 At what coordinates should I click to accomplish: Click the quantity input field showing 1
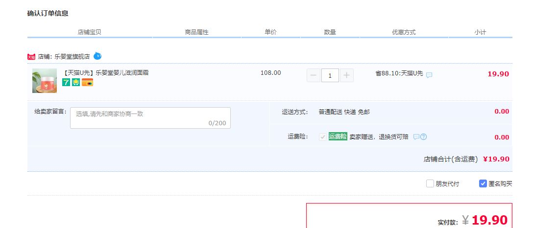pyautogui.click(x=330, y=75)
